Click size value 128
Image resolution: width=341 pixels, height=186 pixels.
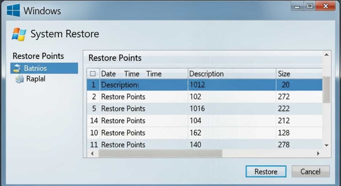click(x=284, y=133)
